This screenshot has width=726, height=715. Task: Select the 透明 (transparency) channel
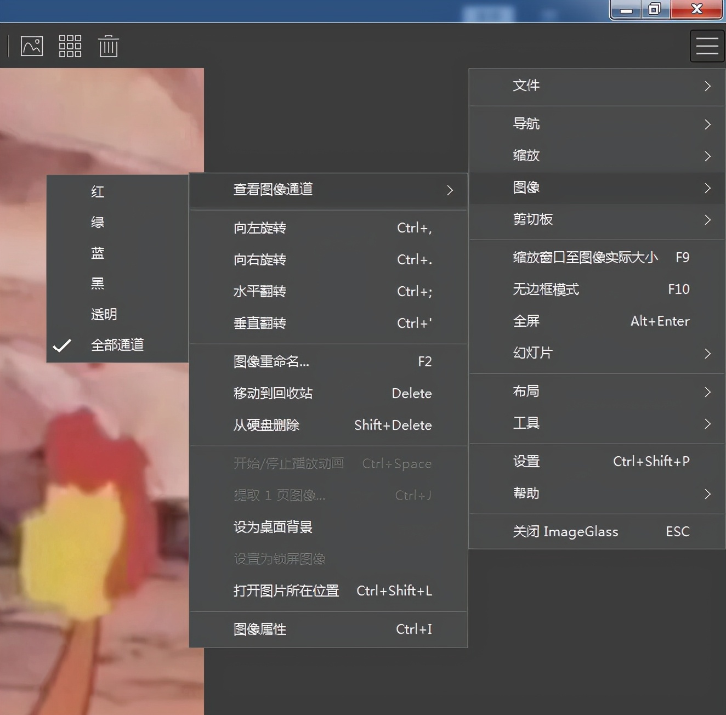[103, 314]
